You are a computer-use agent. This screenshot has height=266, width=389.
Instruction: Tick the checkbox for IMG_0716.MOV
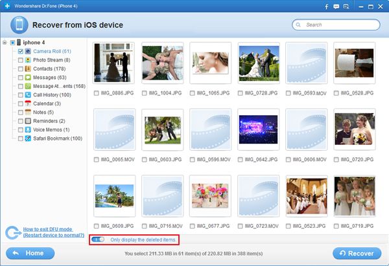(144, 226)
